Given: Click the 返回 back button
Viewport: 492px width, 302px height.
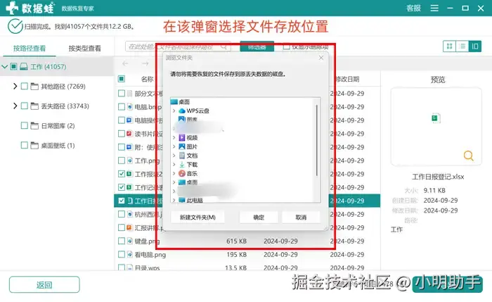Looking at the screenshot, I should point(44,284).
